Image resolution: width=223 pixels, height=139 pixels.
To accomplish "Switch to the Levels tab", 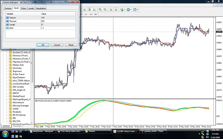I will [x=31, y=9].
